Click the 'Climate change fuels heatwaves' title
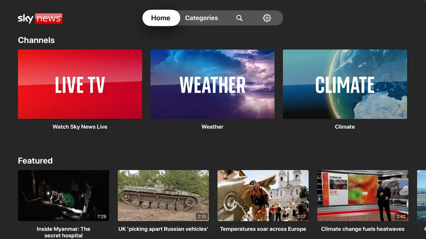The width and height of the screenshot is (426, 239). [x=363, y=229]
